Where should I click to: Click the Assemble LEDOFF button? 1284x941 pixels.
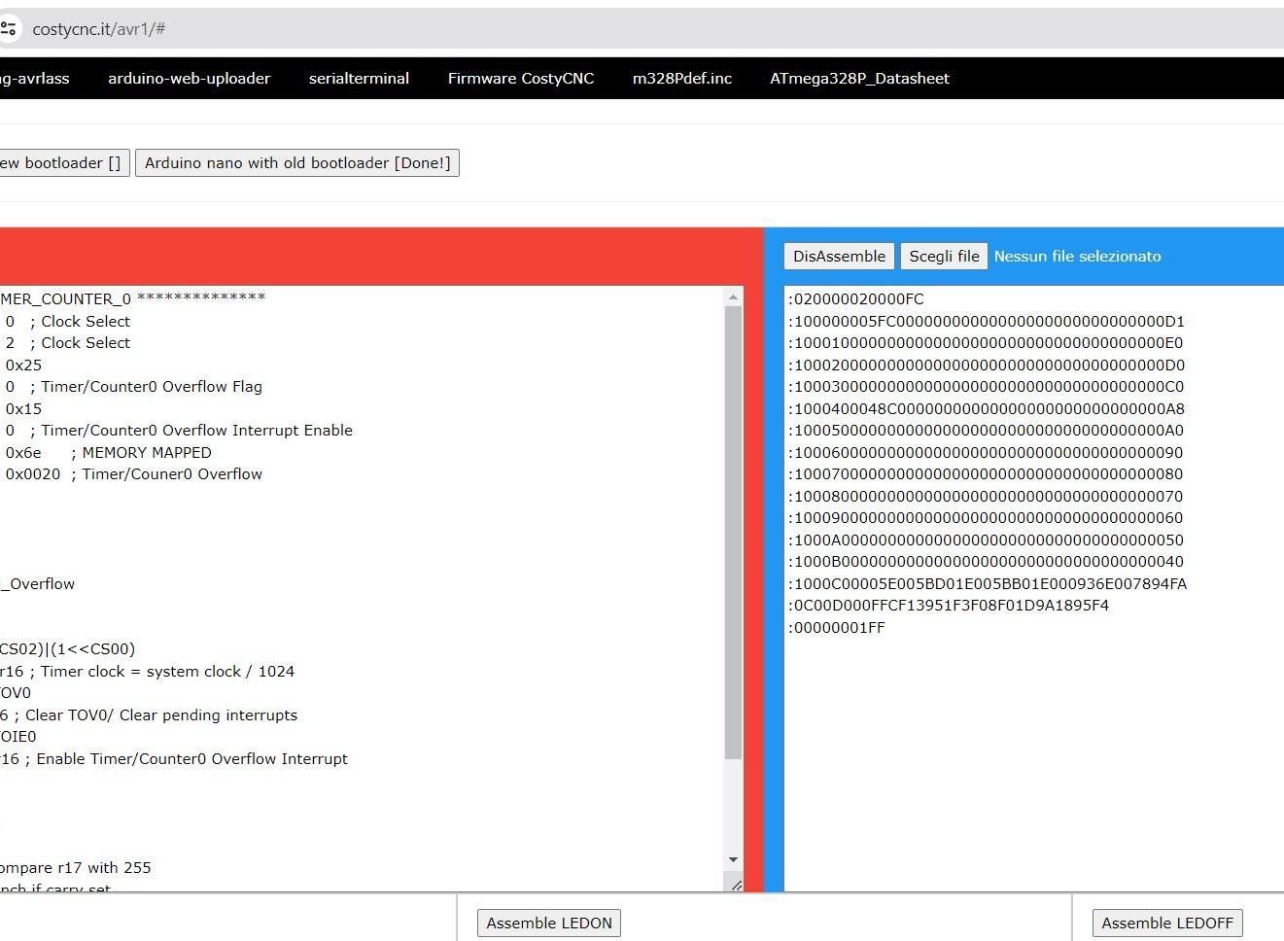[1167, 924]
